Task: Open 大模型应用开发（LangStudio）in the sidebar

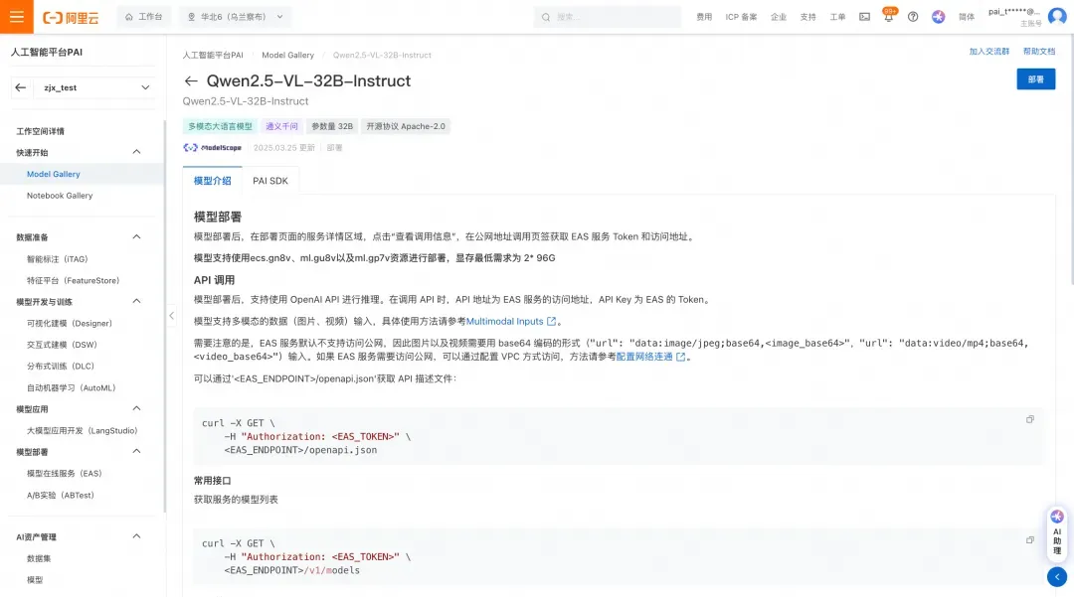Action: [83, 430]
